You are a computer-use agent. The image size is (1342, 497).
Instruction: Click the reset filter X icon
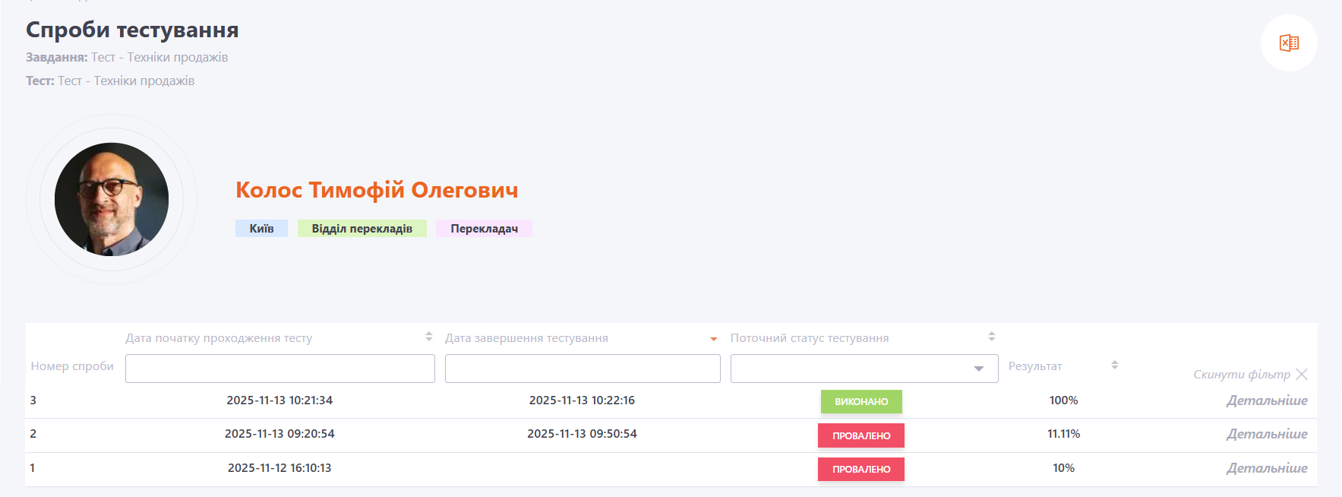(x=1302, y=374)
